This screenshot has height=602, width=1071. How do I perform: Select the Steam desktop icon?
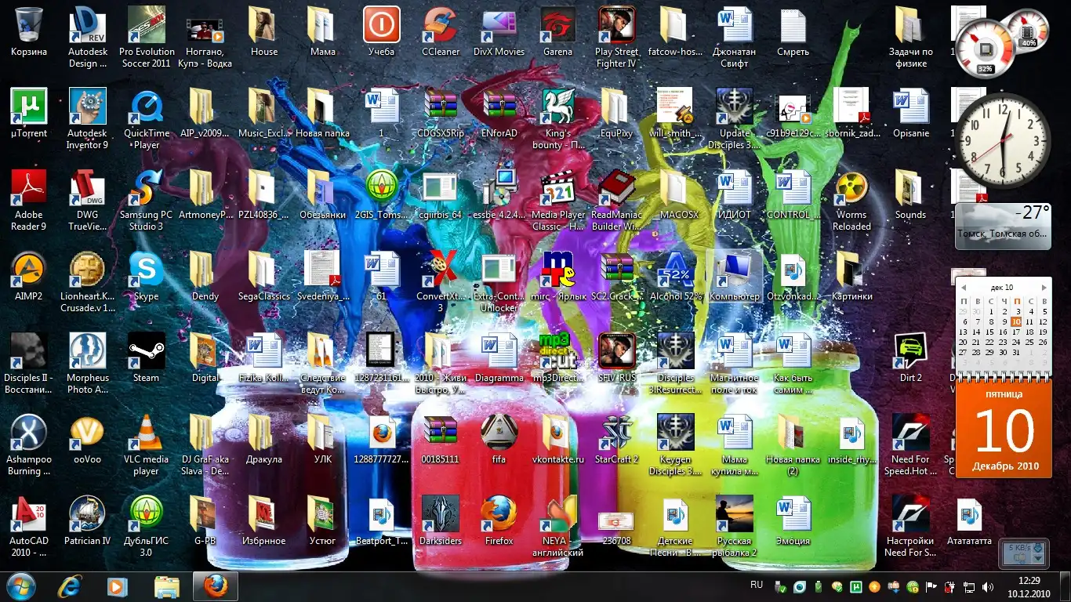[146, 352]
